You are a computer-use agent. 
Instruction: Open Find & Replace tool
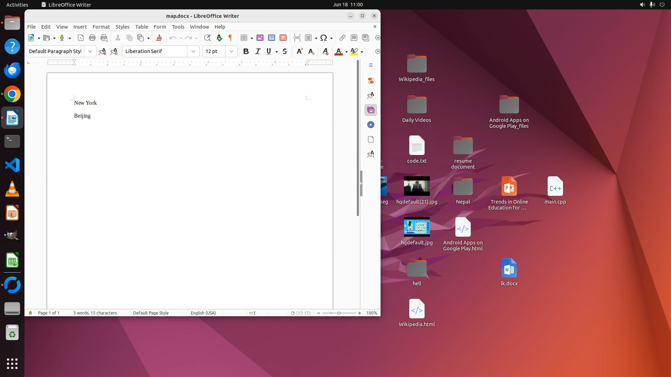[207, 38]
